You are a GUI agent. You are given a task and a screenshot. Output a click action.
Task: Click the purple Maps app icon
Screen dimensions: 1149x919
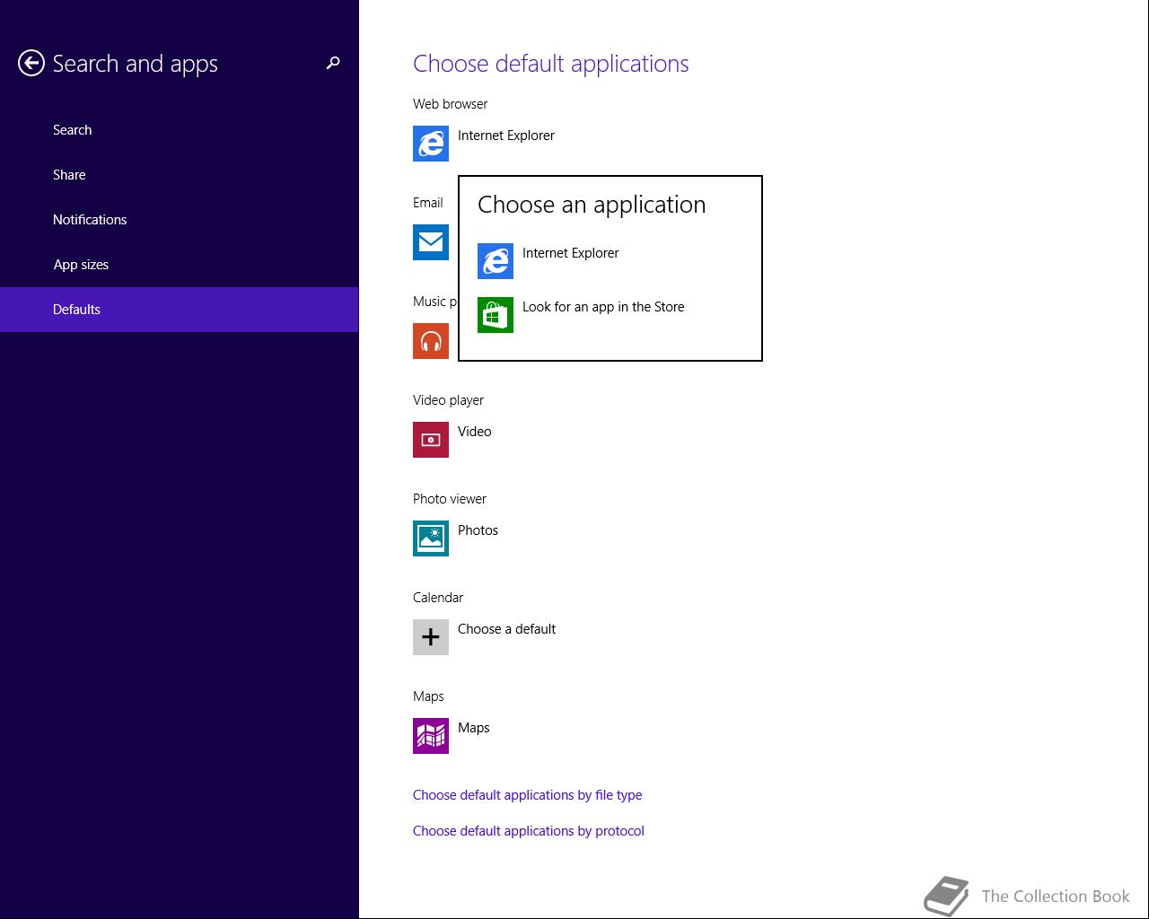pyautogui.click(x=431, y=736)
